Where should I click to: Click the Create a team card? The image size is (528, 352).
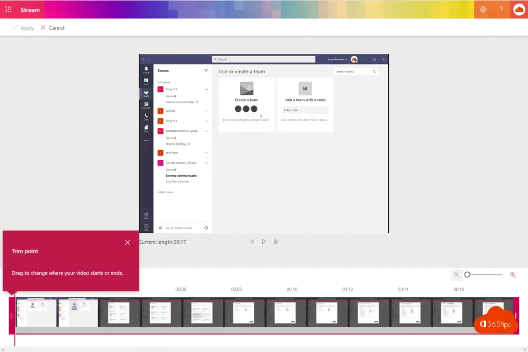tap(246, 105)
